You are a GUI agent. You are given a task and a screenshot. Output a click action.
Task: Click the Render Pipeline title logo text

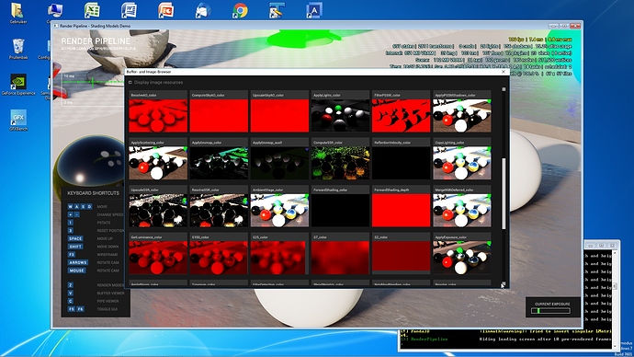coord(96,41)
